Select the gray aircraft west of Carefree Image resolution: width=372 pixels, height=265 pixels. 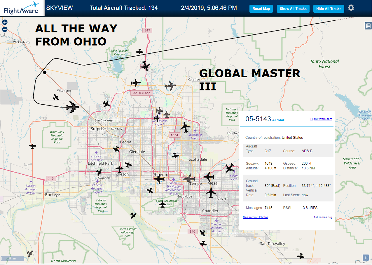tap(170, 86)
